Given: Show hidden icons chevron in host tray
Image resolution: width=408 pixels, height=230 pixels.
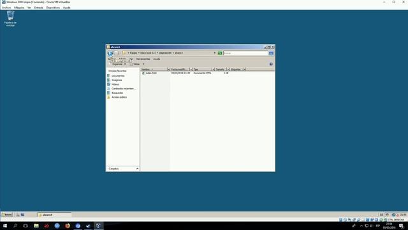Looking at the screenshot, I should click(x=361, y=226).
